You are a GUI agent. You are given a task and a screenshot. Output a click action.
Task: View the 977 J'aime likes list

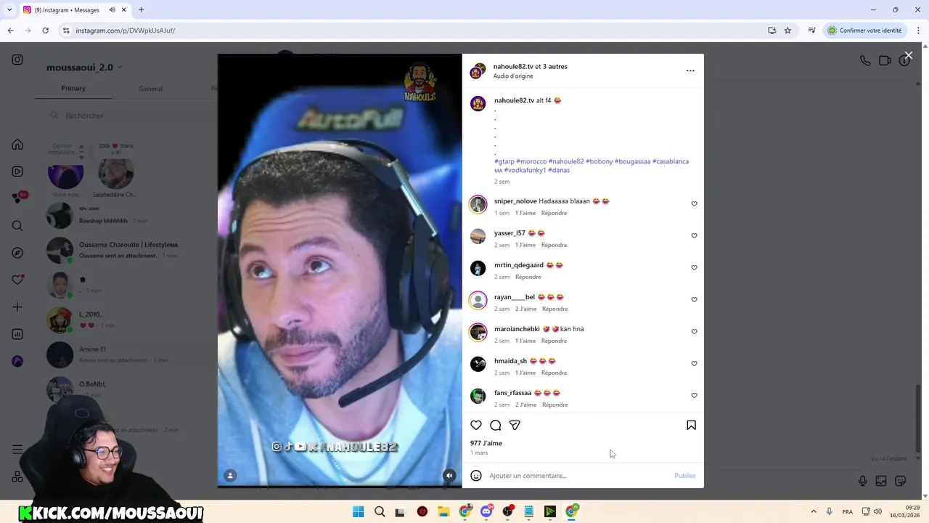pos(486,443)
